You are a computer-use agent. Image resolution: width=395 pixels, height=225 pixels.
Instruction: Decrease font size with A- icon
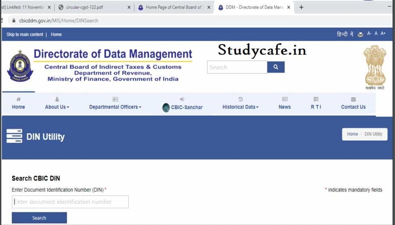tap(369, 33)
